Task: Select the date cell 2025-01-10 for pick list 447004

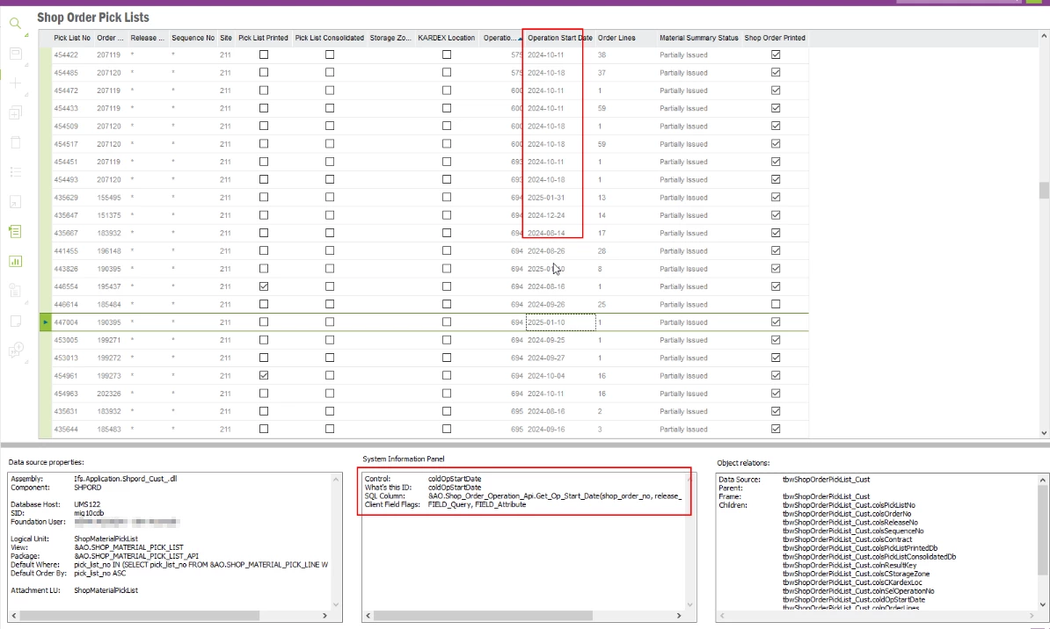Action: point(560,322)
